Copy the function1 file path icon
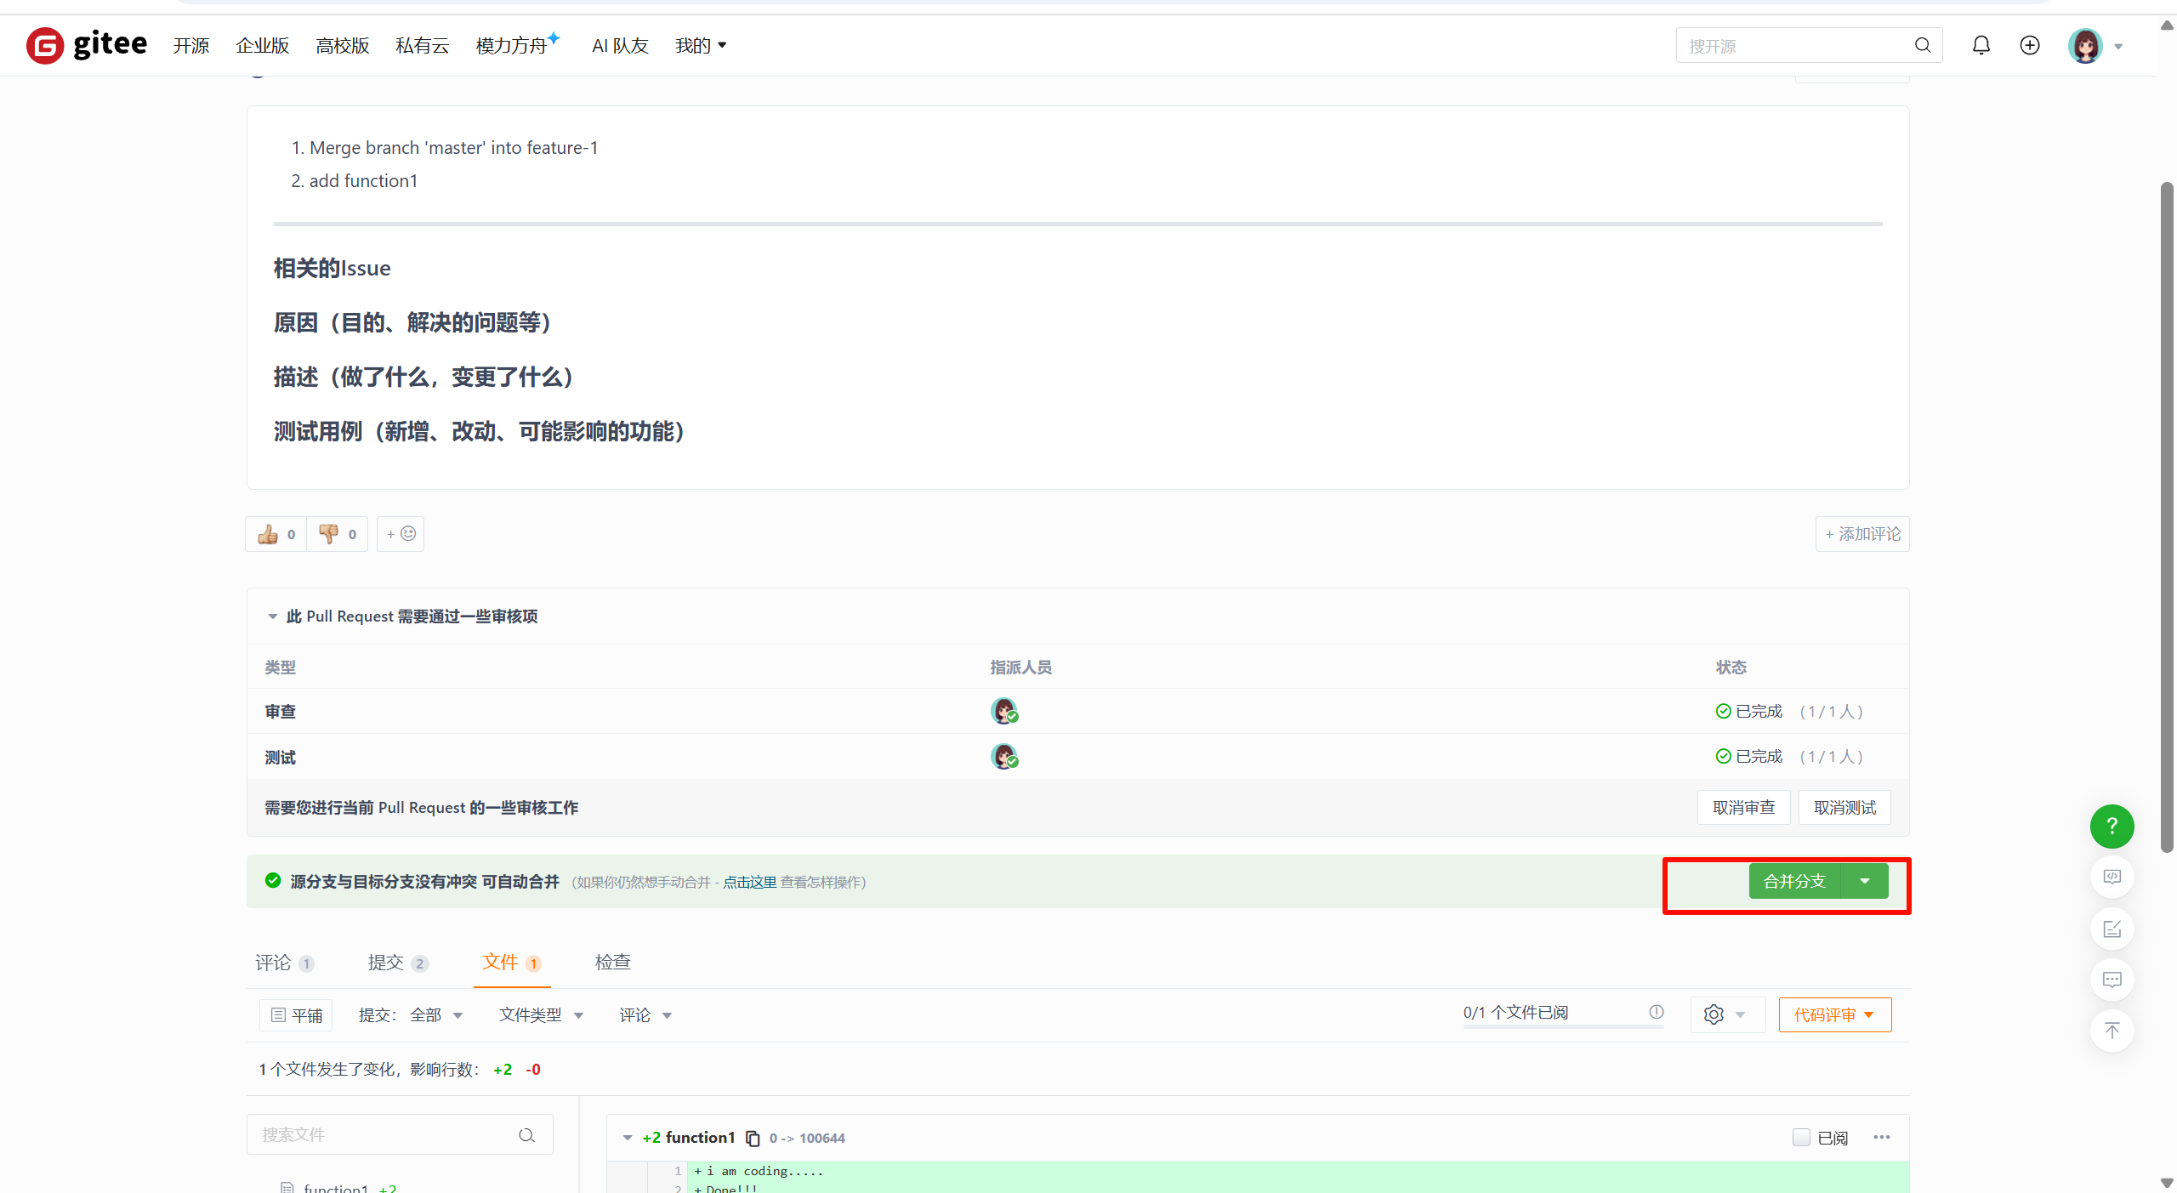The width and height of the screenshot is (2177, 1193). [x=753, y=1138]
